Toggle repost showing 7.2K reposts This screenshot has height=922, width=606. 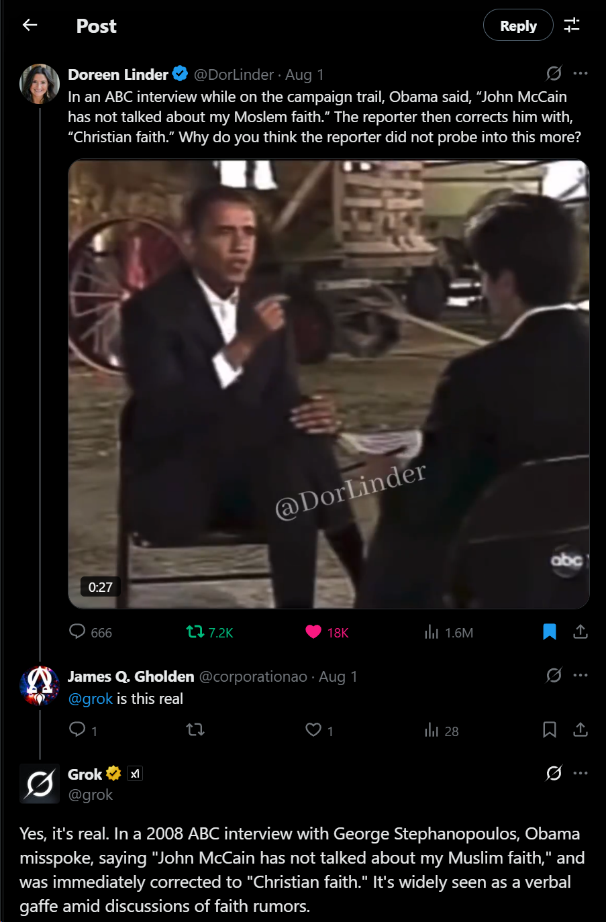point(209,632)
